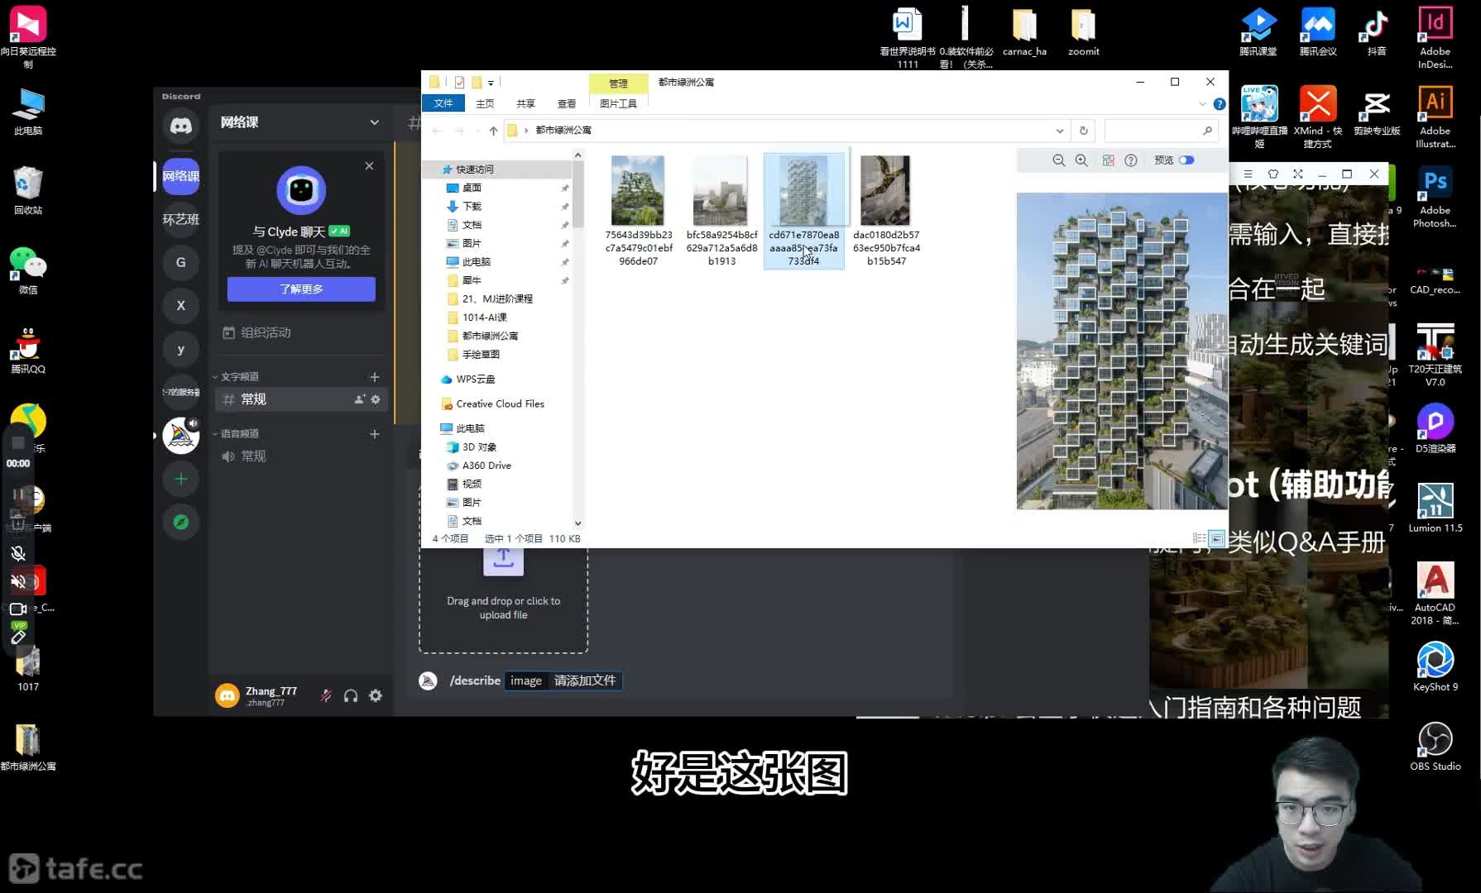Screen dimensions: 1481x893
Task: Select 快速访问 in navigation pane
Action: point(475,170)
